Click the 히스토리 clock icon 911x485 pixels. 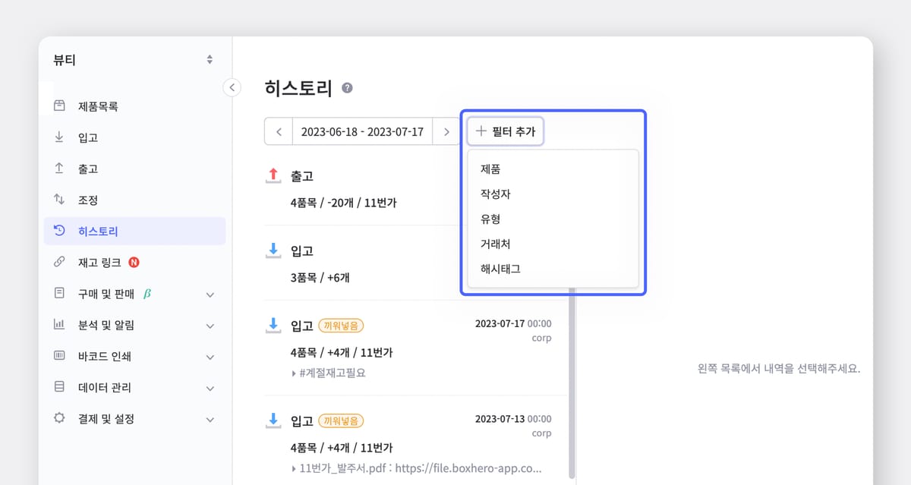(61, 231)
